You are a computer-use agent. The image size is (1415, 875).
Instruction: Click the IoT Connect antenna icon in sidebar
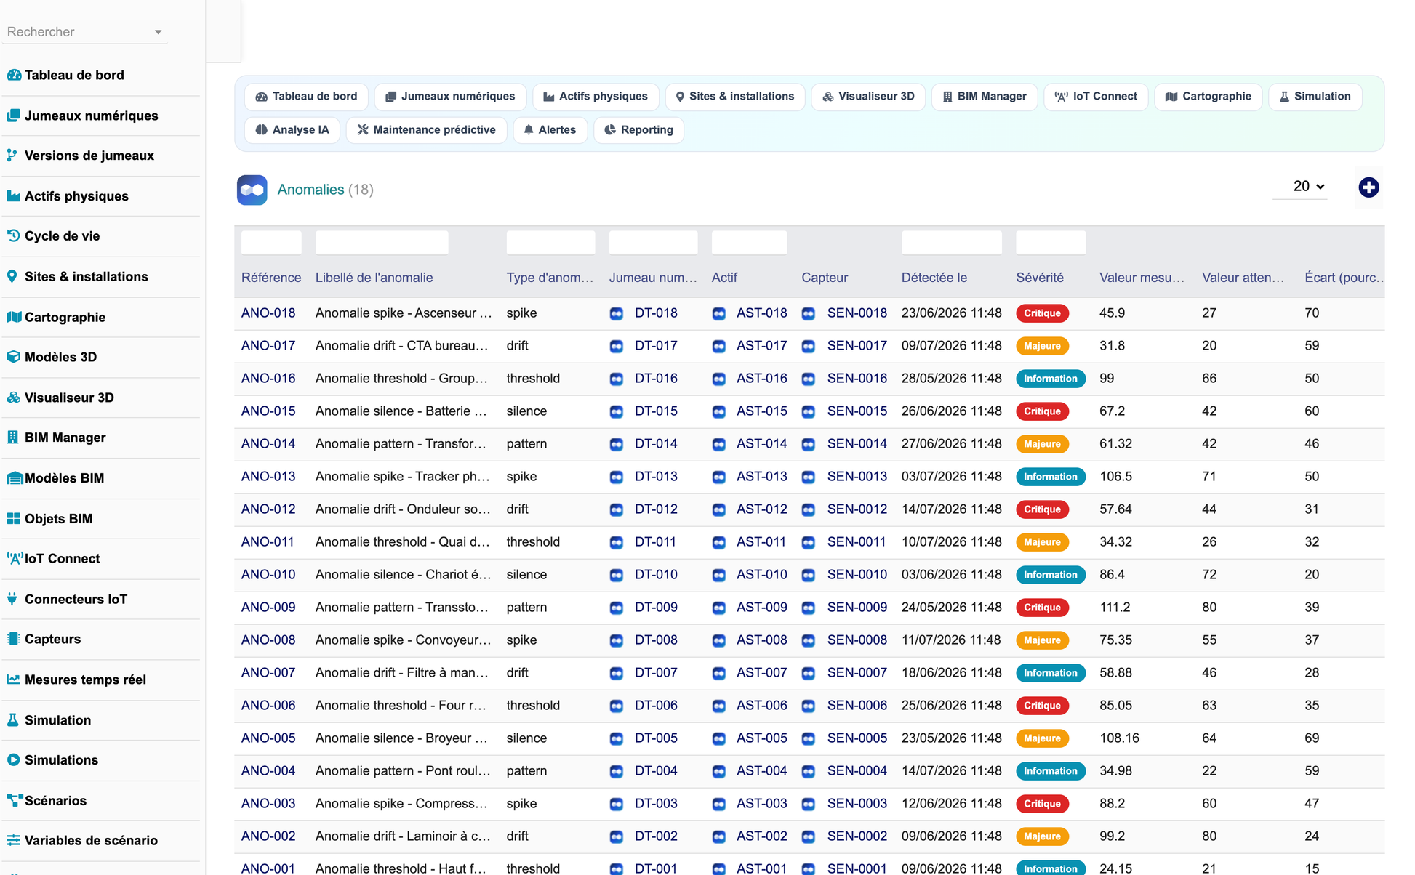pyautogui.click(x=15, y=558)
